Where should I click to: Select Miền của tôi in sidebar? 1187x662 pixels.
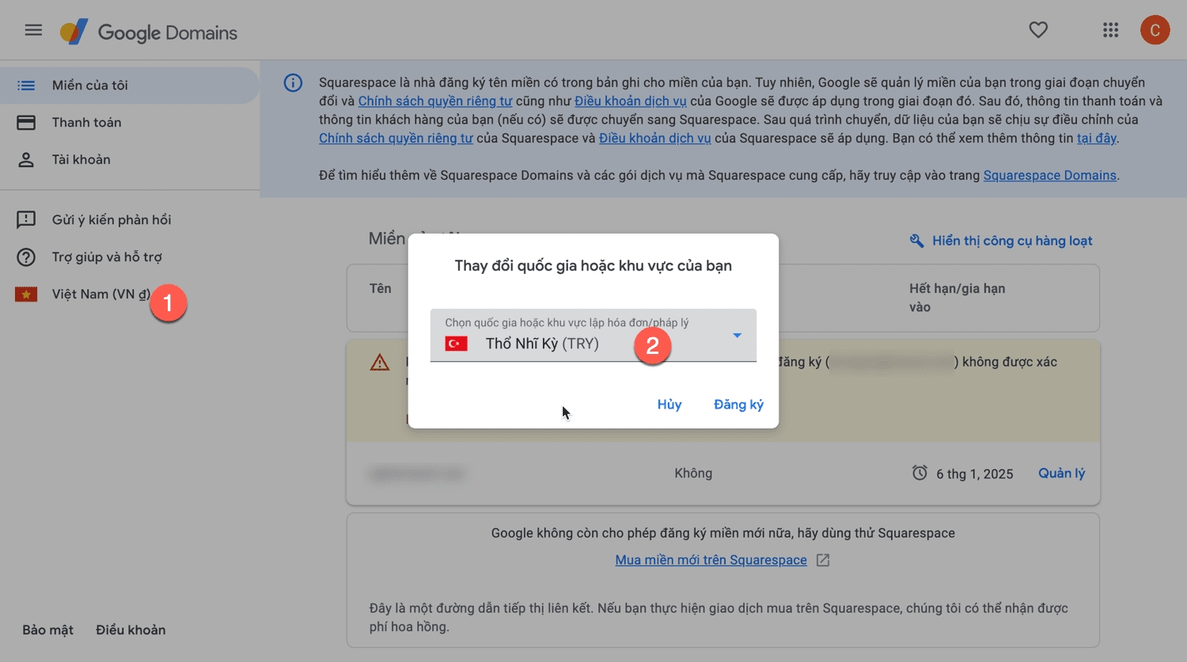(89, 86)
